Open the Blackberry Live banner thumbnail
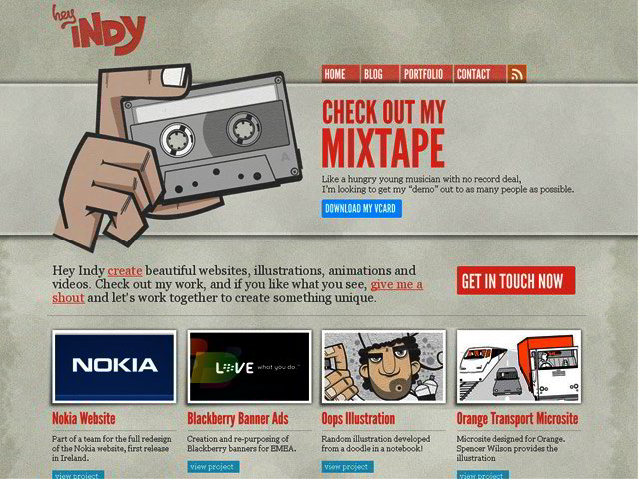Viewport: 639px width, 480px height. point(249,366)
